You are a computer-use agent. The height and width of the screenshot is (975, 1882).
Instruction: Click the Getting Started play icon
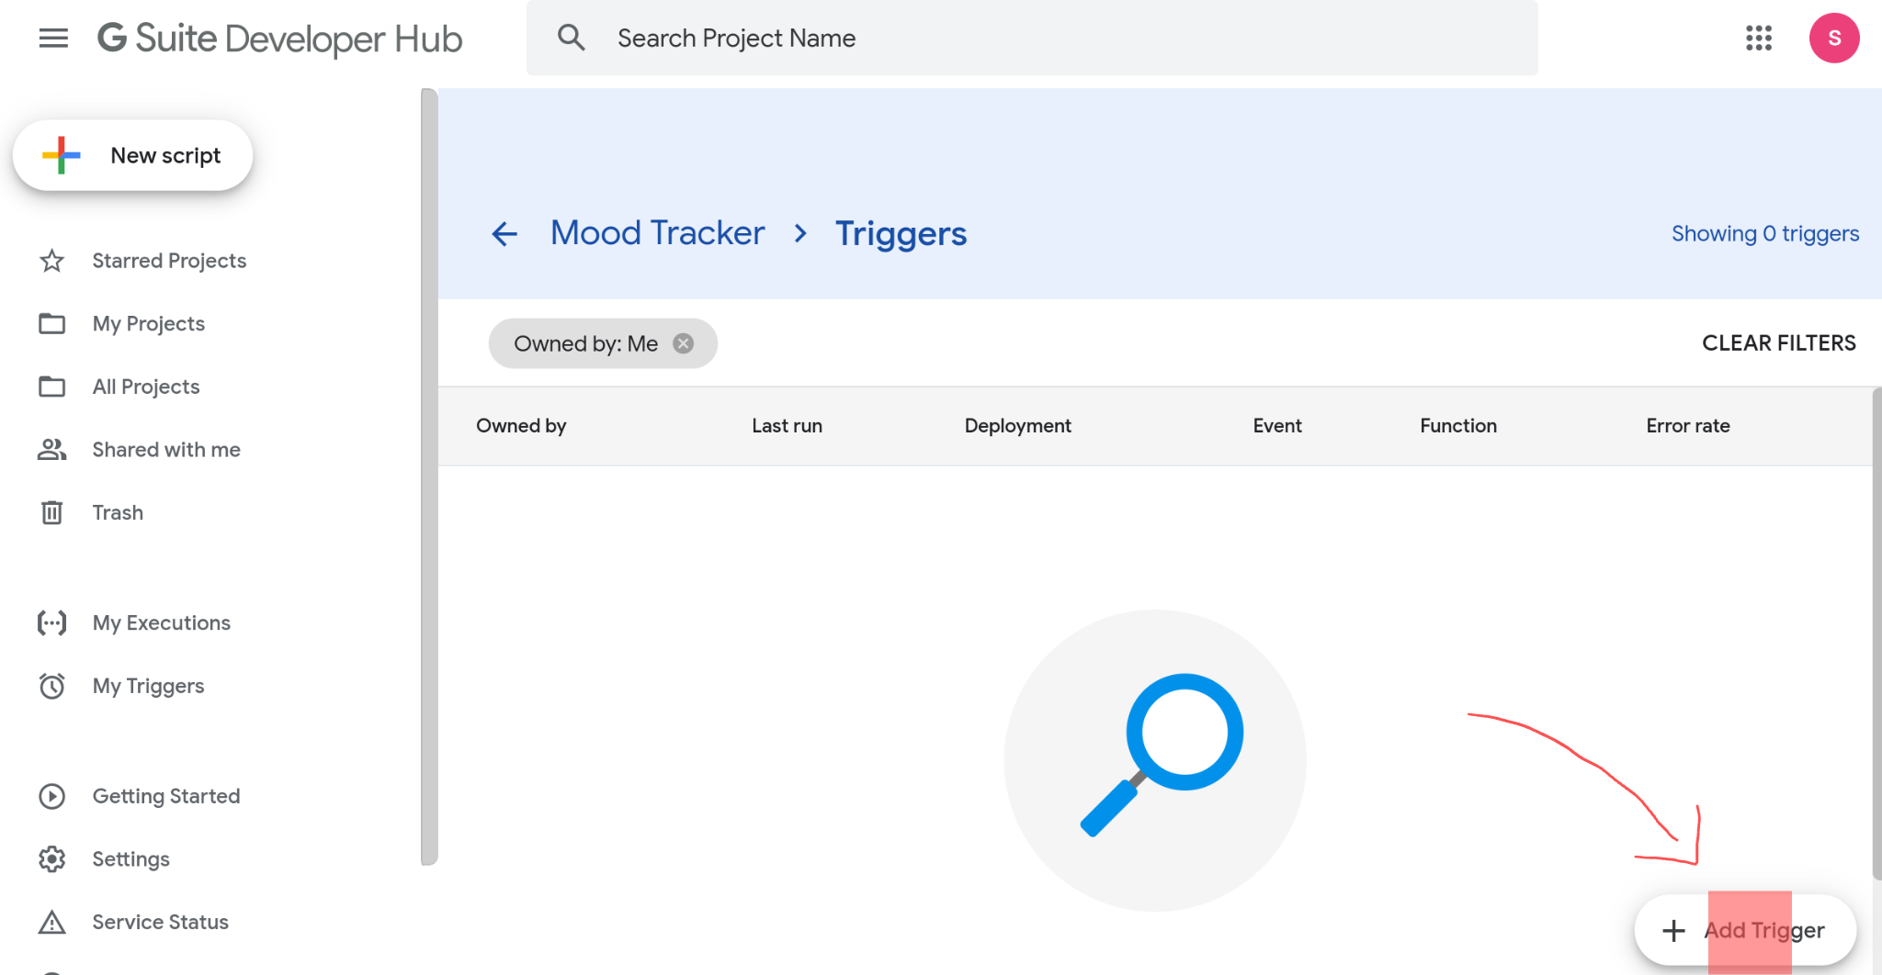click(52, 796)
